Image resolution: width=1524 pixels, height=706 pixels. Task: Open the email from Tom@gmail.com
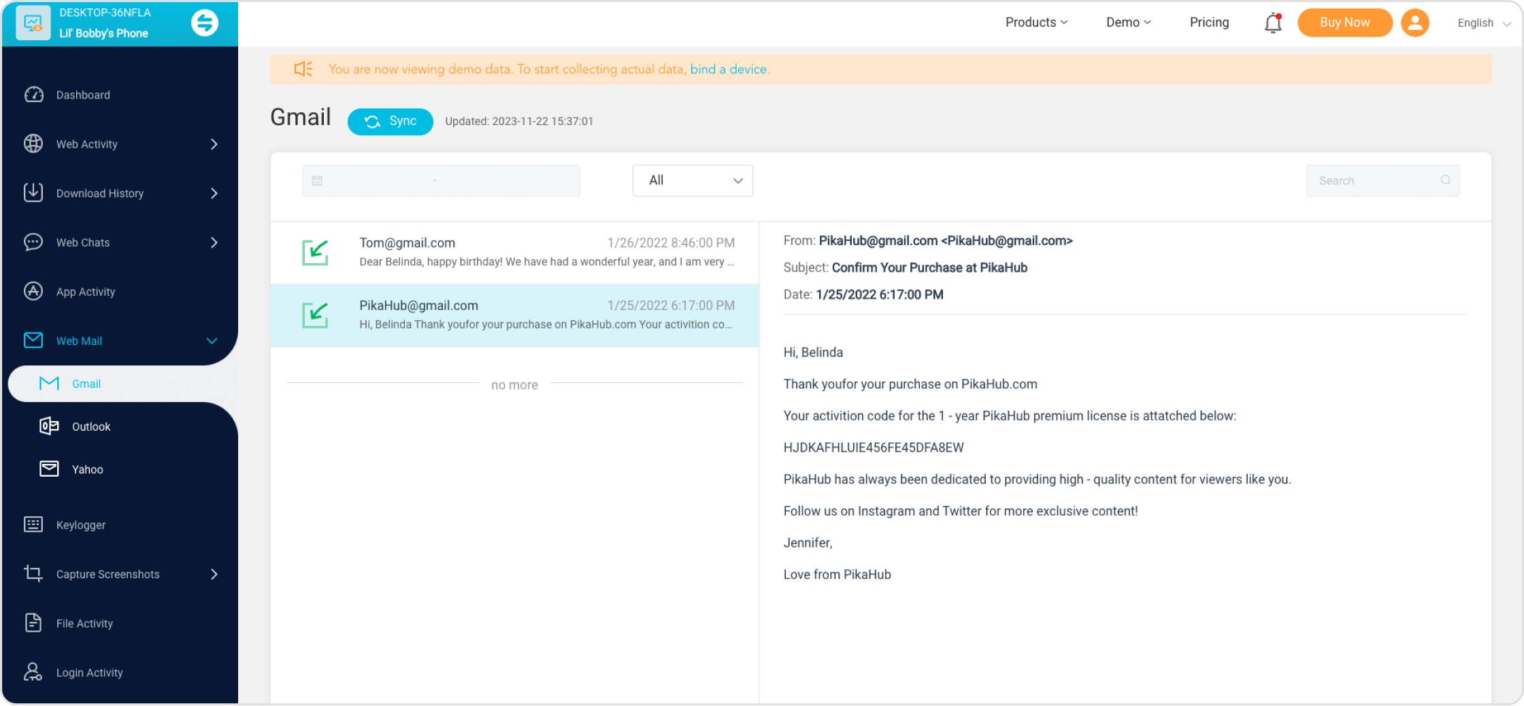pos(515,252)
